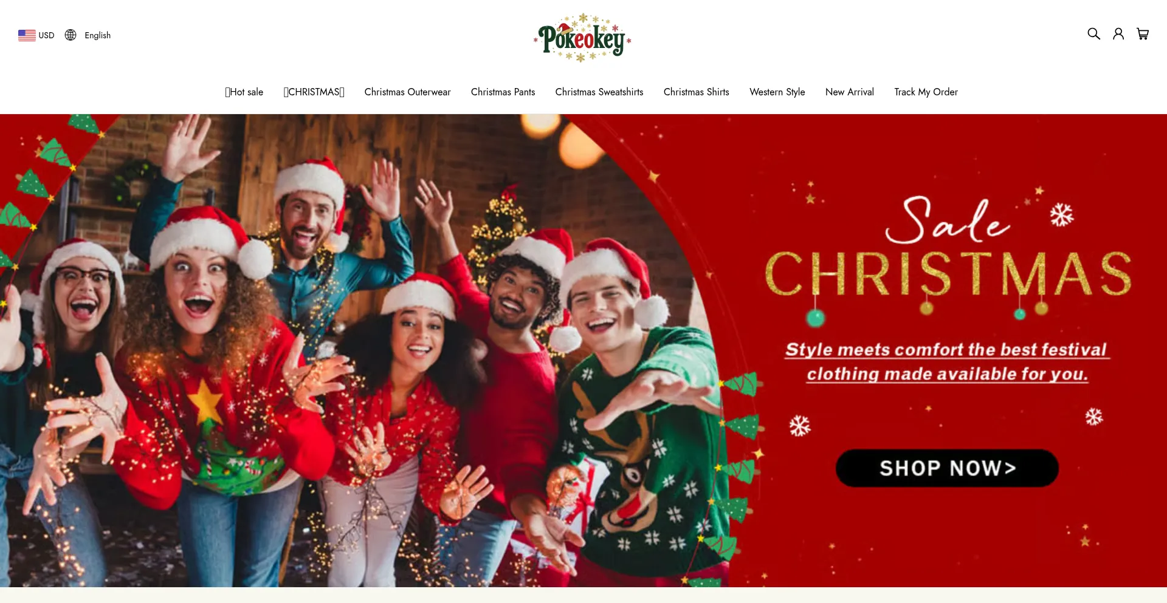Click the SHOP NOW button
Viewport: 1167px width, 603px height.
tap(947, 468)
